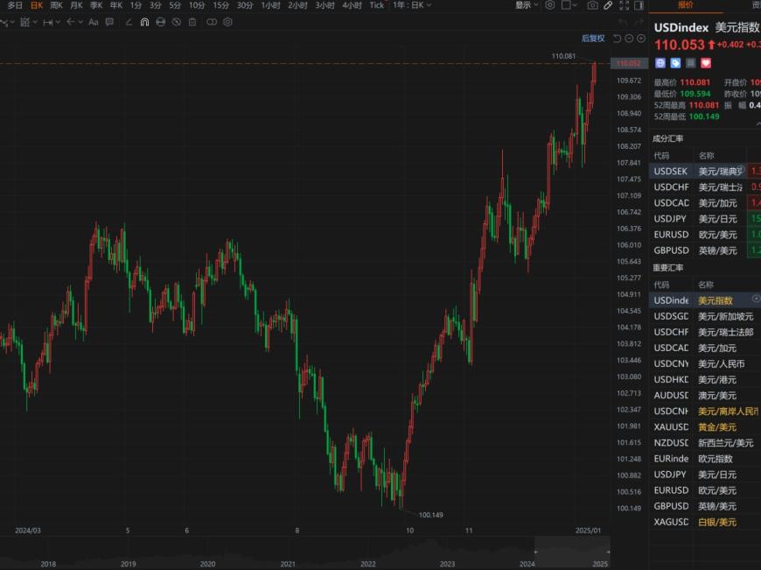Click the bottom year timeline navigator at 2021

pyautogui.click(x=287, y=564)
